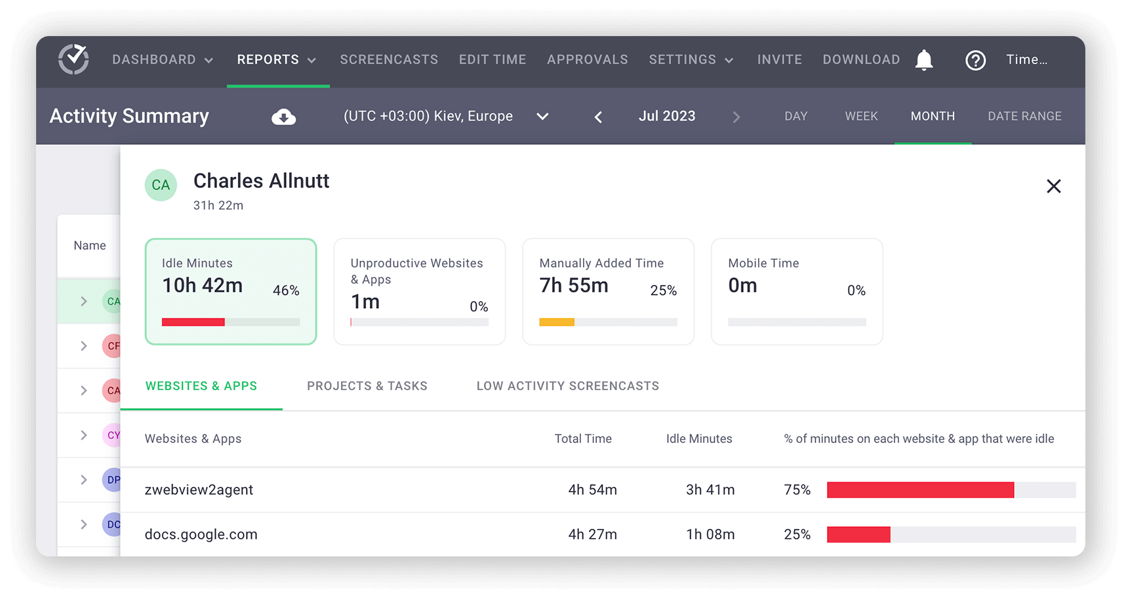Click the Jul 2023 date label

click(667, 116)
